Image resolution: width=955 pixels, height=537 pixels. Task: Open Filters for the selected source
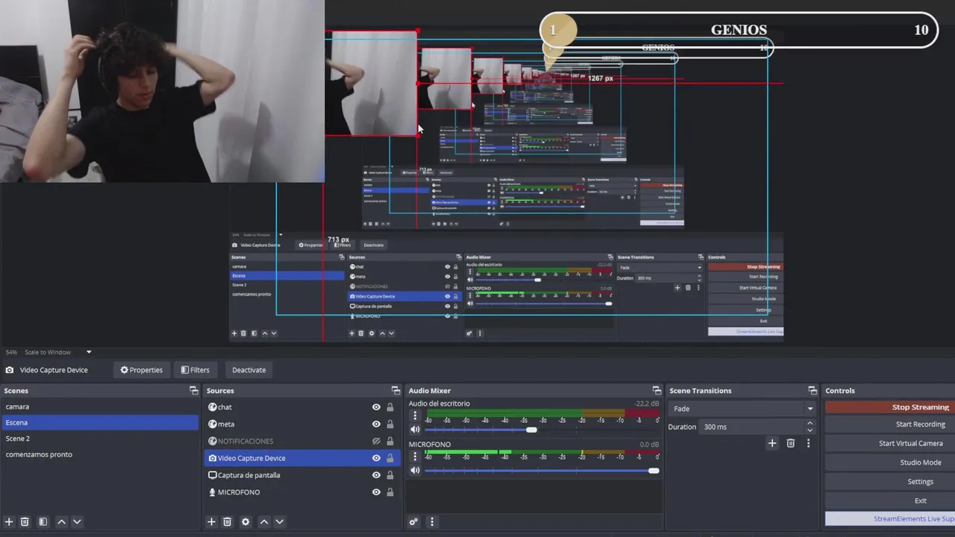pos(195,370)
